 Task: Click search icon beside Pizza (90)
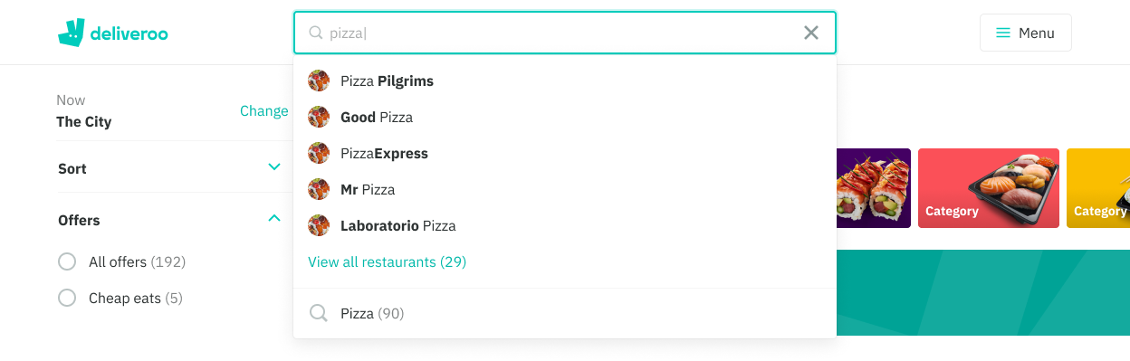tap(319, 313)
